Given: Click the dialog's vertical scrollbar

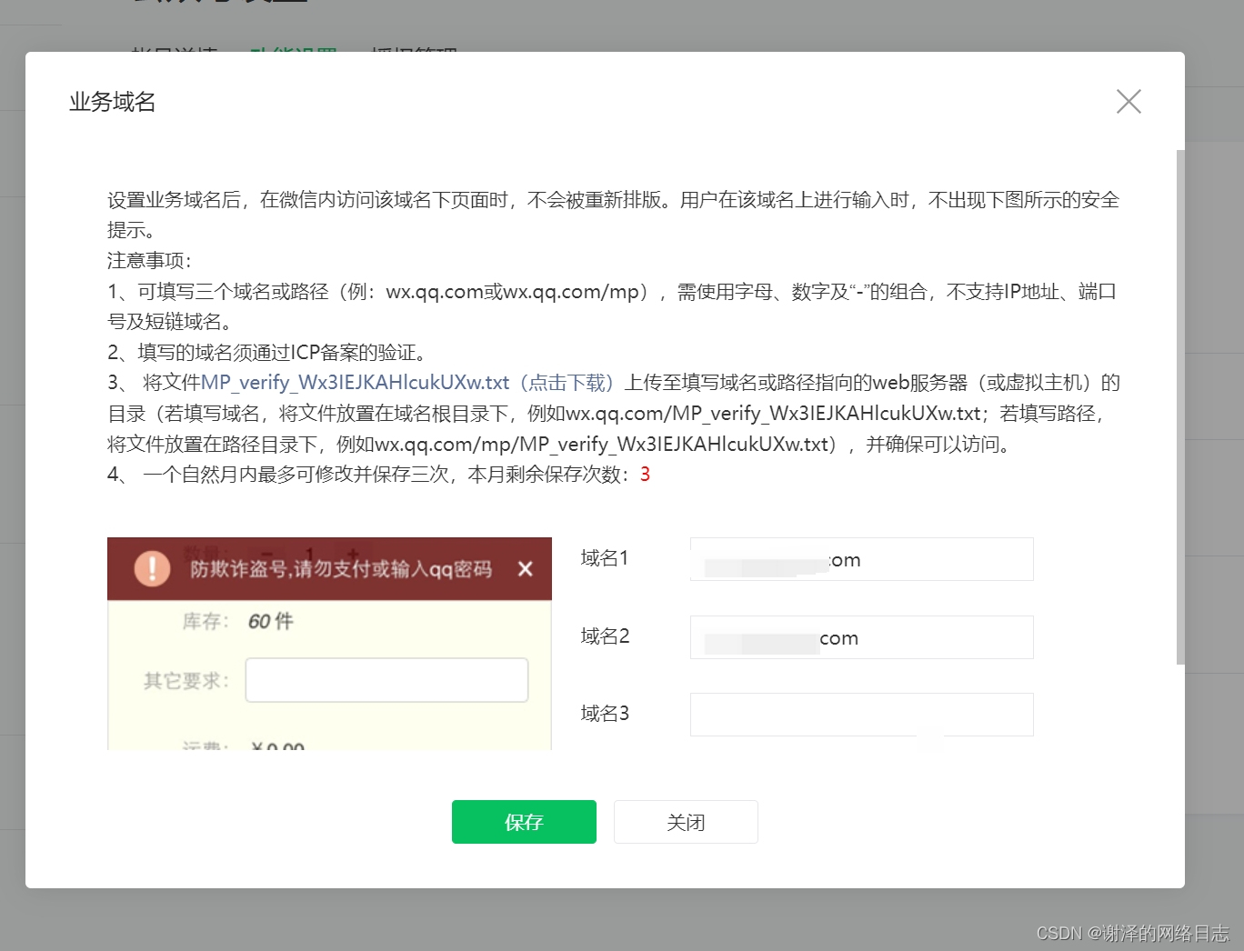Looking at the screenshot, I should point(1180,407).
